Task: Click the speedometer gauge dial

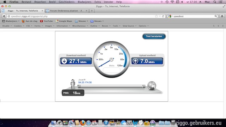Action: (x=112, y=59)
